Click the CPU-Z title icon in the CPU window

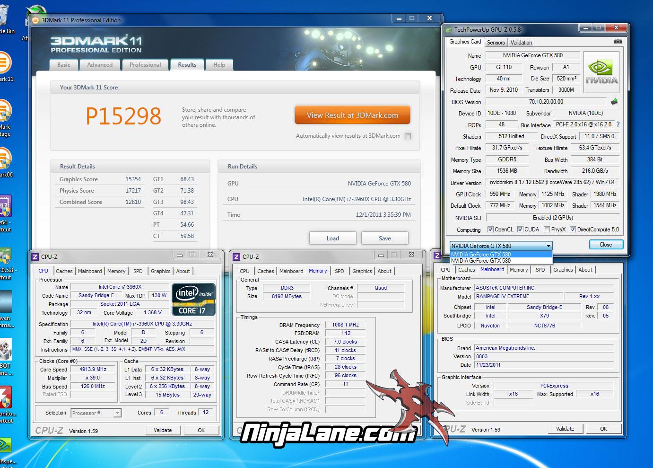pos(35,256)
